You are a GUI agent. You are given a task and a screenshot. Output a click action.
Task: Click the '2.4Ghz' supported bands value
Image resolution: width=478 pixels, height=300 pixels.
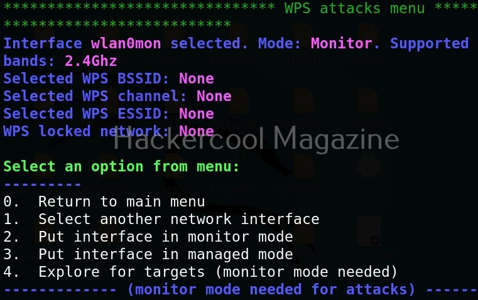pos(91,62)
